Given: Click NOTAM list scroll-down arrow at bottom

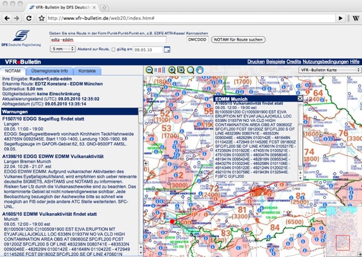Looking at the screenshot, I should (140, 253).
